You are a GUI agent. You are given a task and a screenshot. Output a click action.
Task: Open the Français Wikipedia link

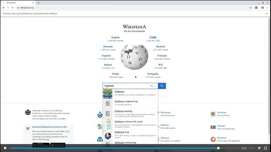click(x=162, y=56)
